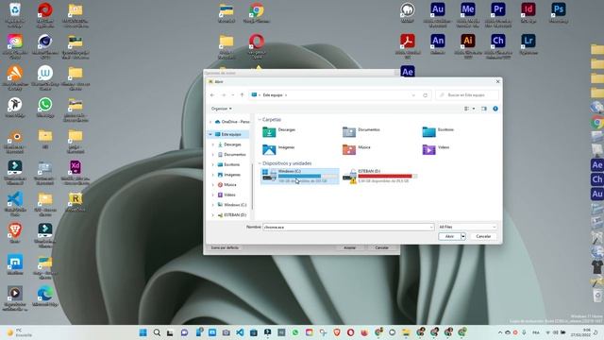Open Adobe Animate desktop shortcut

438,44
